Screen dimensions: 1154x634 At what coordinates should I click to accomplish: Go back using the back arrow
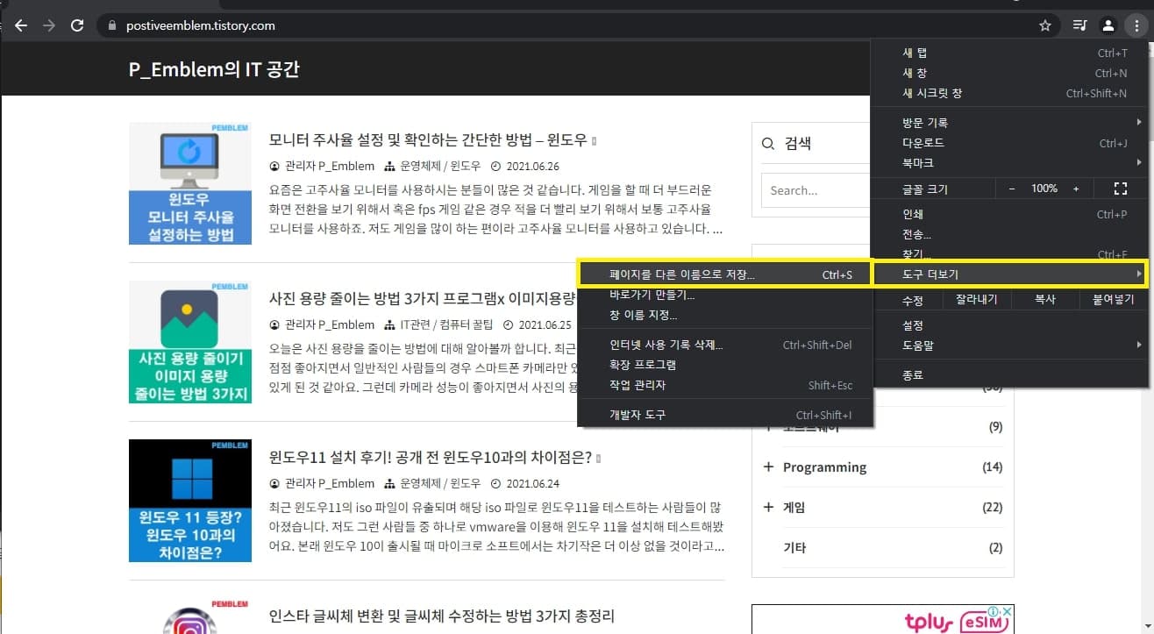tap(21, 25)
